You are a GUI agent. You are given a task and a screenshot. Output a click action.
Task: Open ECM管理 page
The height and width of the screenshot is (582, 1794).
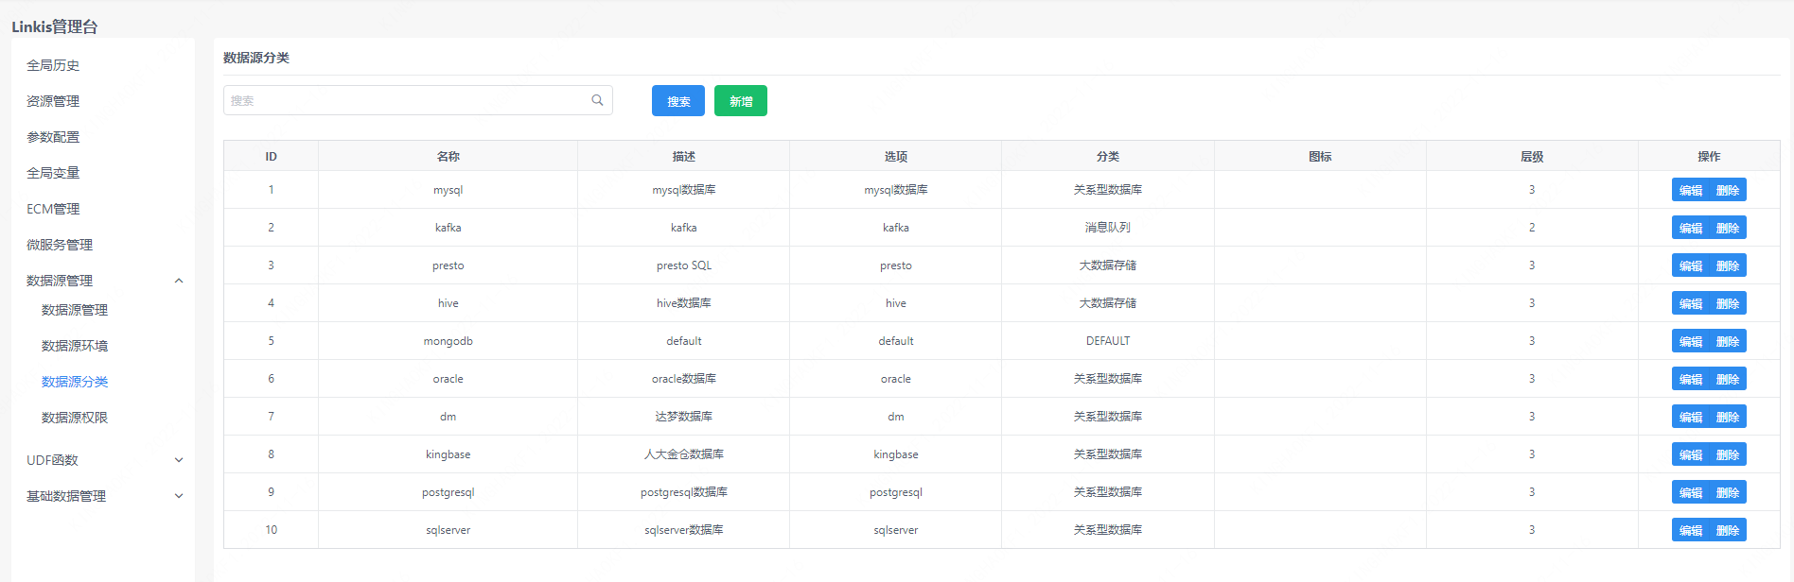click(x=53, y=209)
